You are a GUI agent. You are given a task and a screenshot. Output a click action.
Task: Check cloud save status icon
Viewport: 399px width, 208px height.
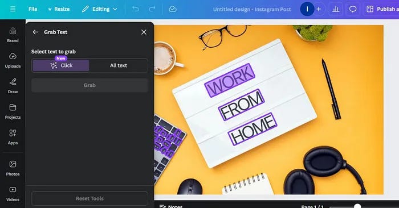173,9
